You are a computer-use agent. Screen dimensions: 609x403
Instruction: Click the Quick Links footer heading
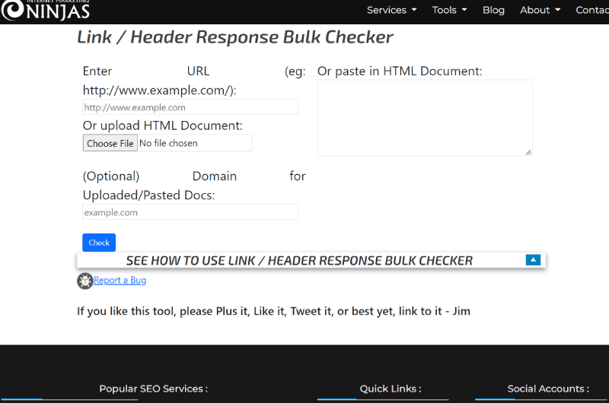pyautogui.click(x=391, y=389)
